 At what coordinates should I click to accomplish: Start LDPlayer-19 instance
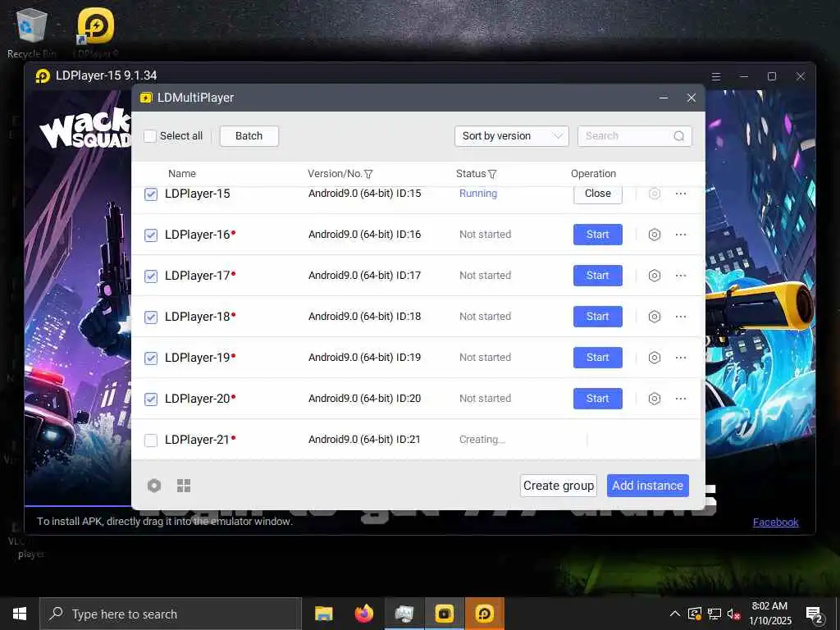click(598, 358)
